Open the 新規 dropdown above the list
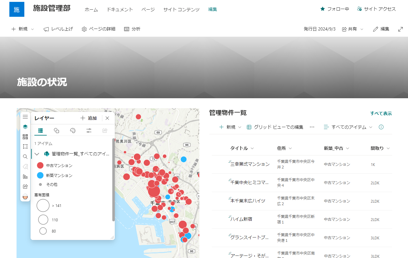This screenshot has height=258, width=408. tap(230, 127)
